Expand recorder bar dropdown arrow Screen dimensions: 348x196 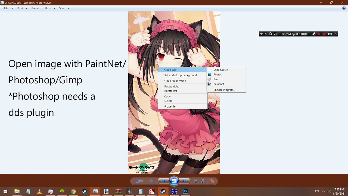[x=262, y=34]
